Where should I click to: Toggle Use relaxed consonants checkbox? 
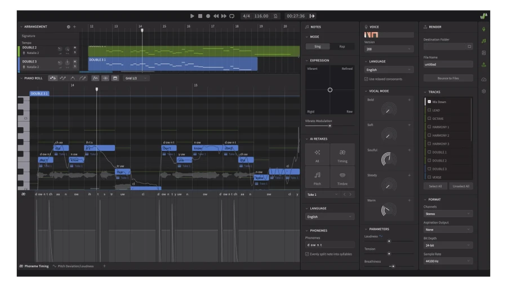click(x=366, y=79)
